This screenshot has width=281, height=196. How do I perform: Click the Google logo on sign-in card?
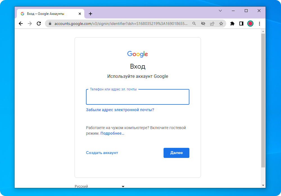(x=137, y=54)
